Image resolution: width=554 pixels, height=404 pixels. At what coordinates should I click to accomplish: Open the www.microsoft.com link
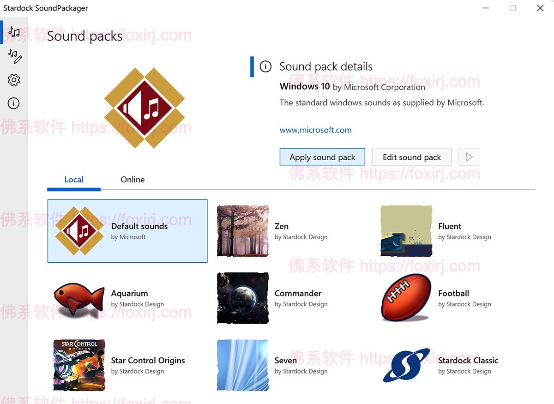[x=316, y=130]
